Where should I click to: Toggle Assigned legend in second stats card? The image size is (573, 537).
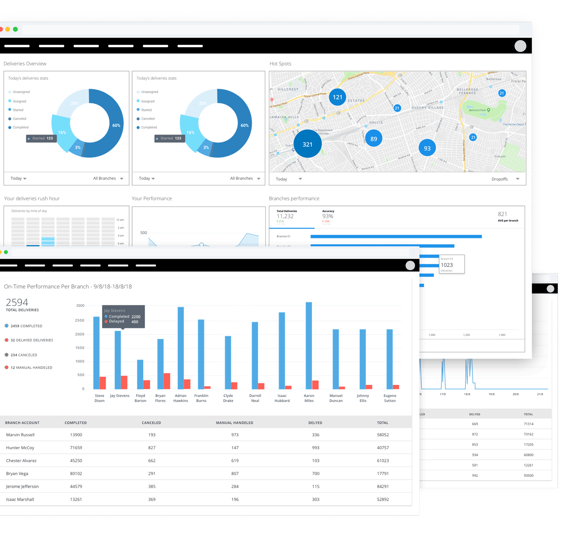145,101
